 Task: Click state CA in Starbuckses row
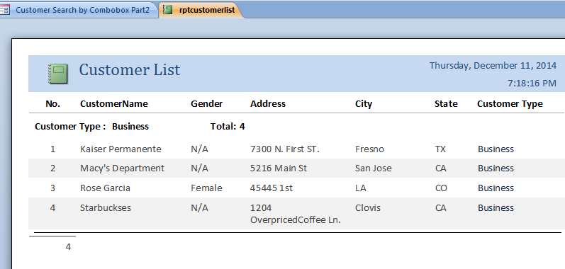click(441, 208)
